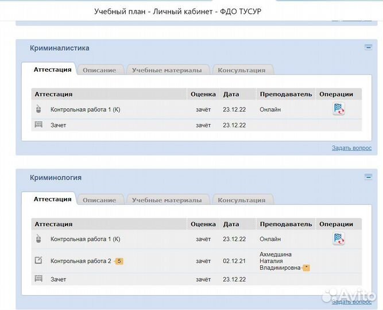This screenshot has height=310, width=383.
Task: Switch to Учебные материалы tab in Криминалистика
Action: point(167,70)
